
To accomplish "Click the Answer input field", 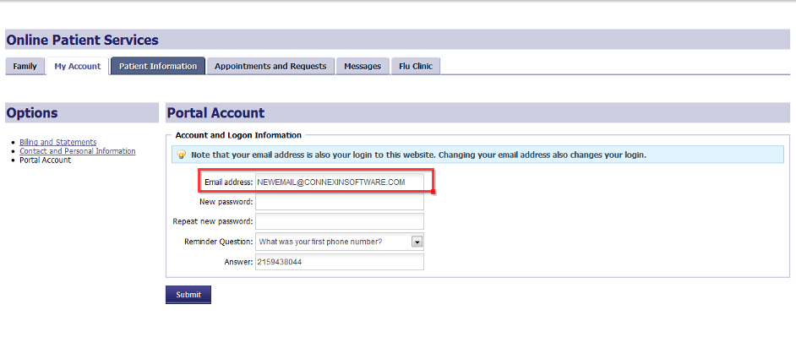I will point(339,262).
